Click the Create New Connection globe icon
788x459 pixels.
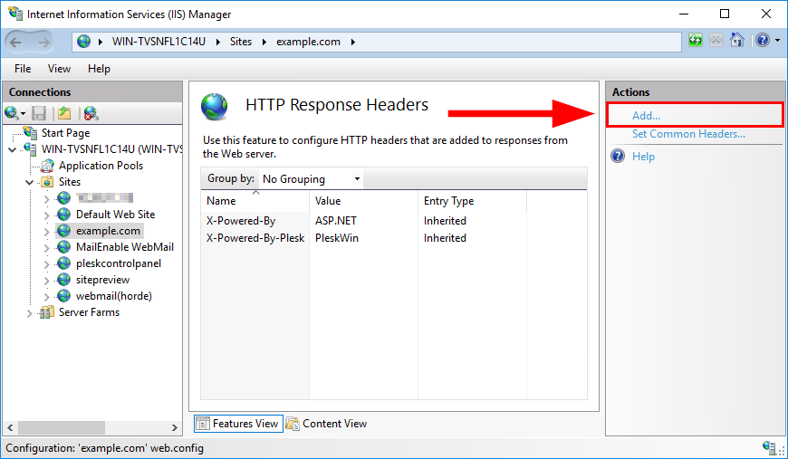(12, 113)
